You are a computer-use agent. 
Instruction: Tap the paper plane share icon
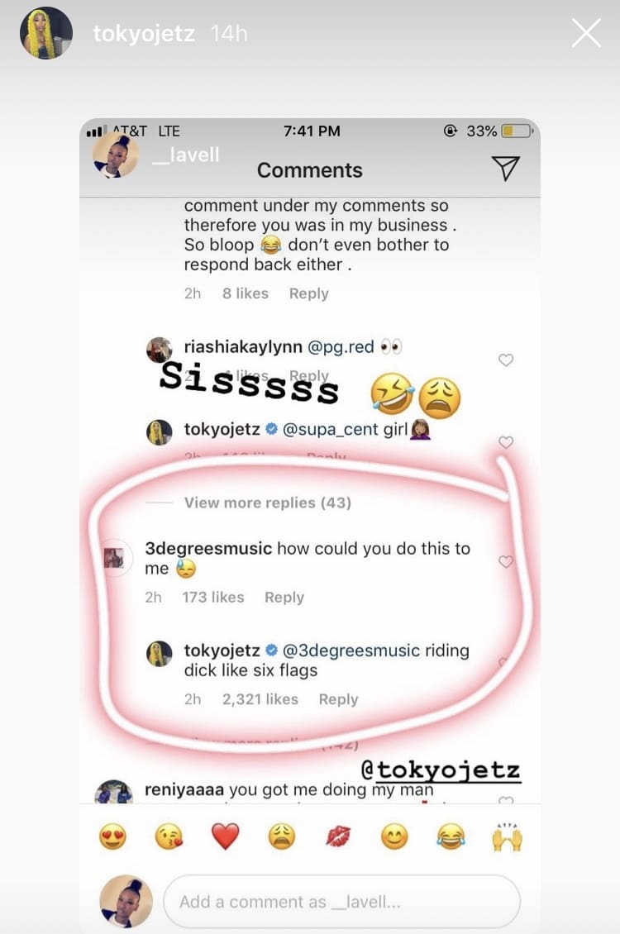pos(505,169)
